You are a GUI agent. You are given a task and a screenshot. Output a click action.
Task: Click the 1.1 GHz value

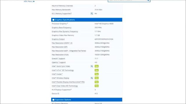98,31
